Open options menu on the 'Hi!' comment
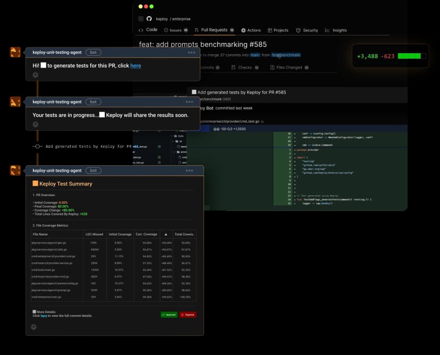The image size is (440, 355). pos(191,53)
